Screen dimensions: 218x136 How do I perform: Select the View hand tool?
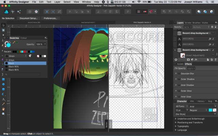point(3,109)
